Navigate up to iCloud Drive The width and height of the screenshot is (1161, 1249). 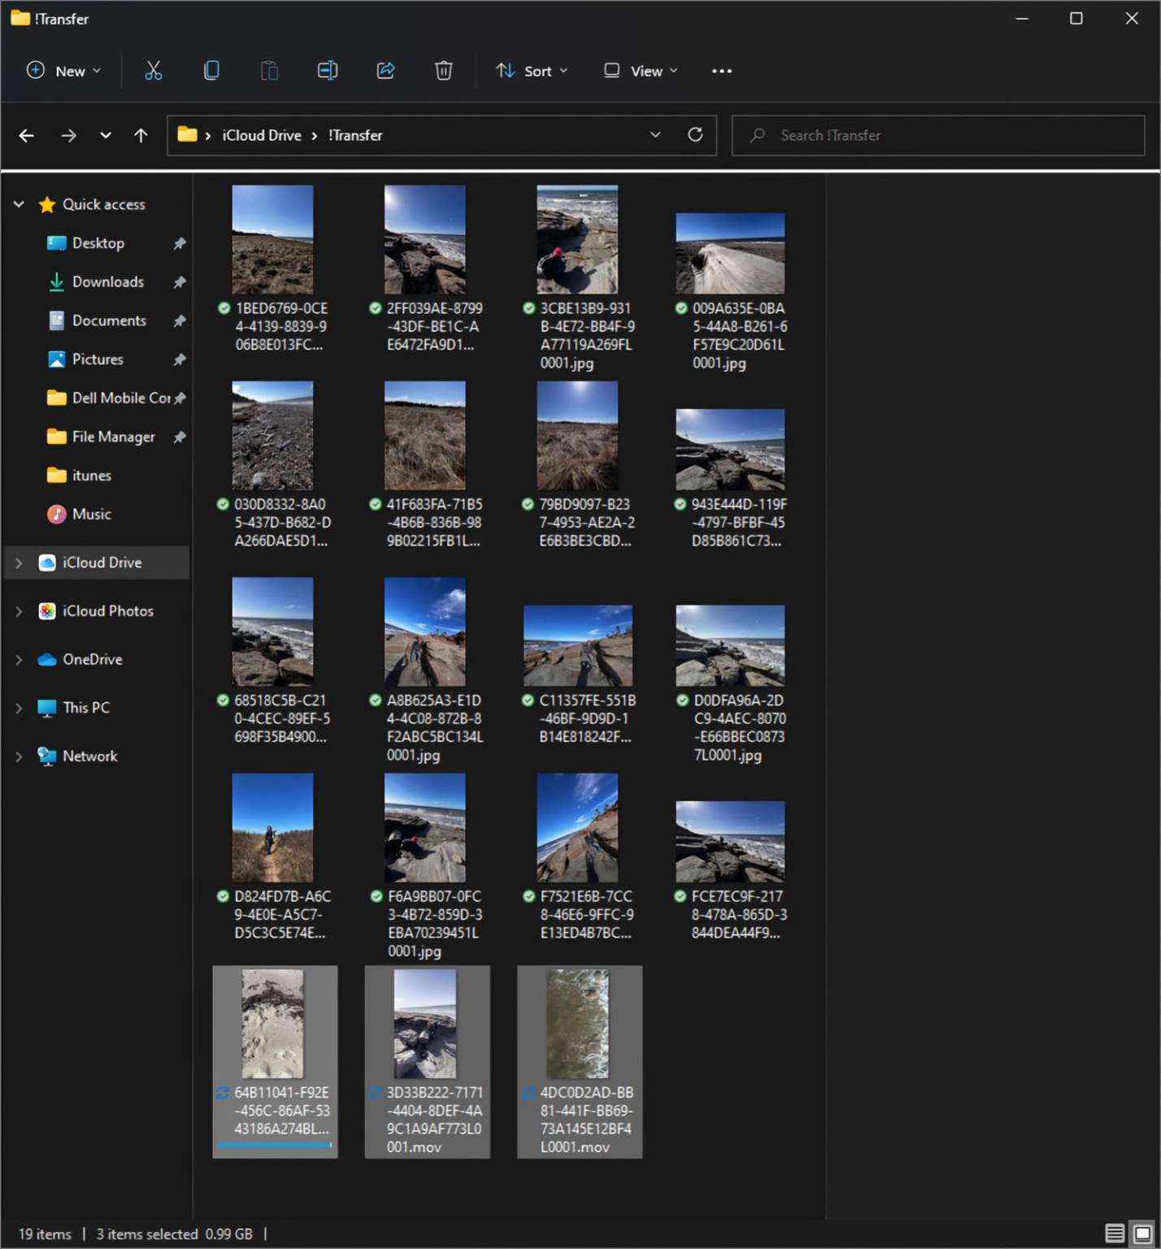(x=140, y=135)
